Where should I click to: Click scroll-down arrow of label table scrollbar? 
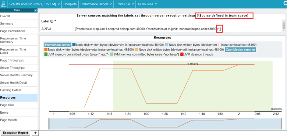[x=284, y=30]
